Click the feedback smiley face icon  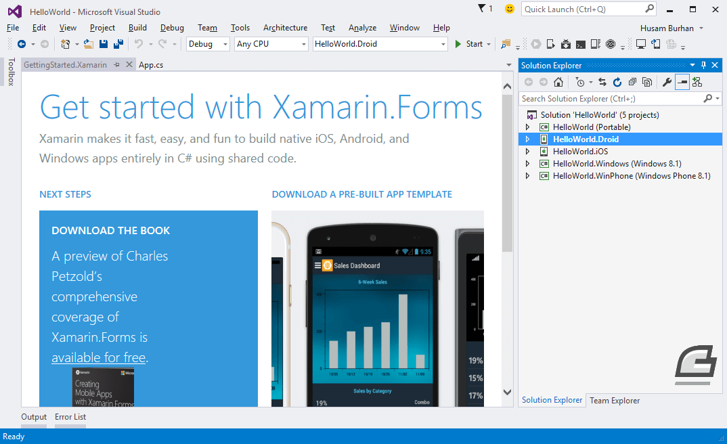509,9
